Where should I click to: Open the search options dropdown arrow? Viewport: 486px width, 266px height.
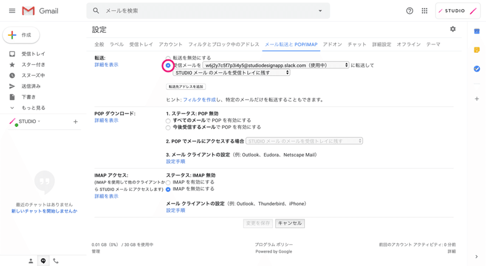click(x=320, y=11)
